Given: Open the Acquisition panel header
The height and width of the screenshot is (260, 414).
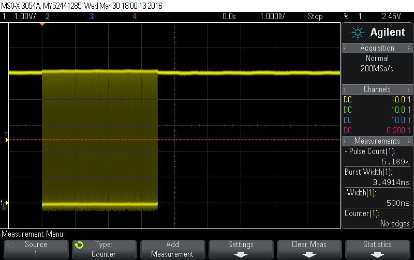Looking at the screenshot, I should tap(377, 48).
